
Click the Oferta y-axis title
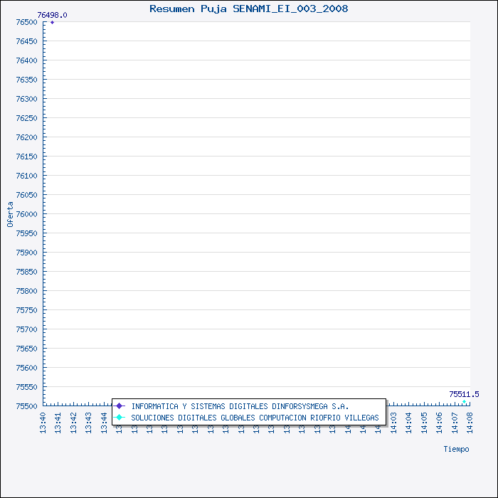10,214
